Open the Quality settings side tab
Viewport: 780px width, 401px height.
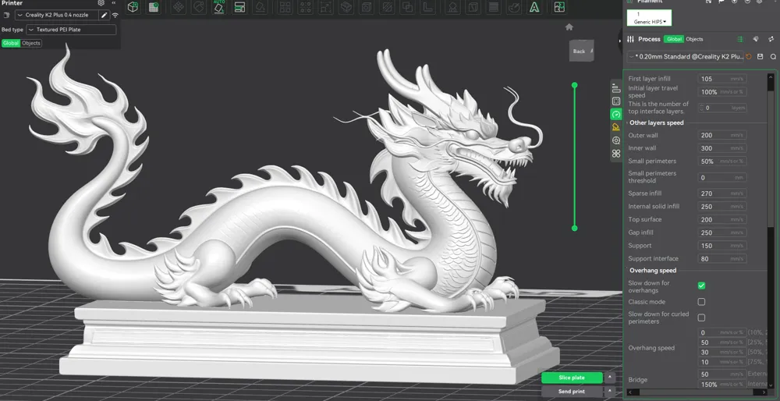pos(616,89)
